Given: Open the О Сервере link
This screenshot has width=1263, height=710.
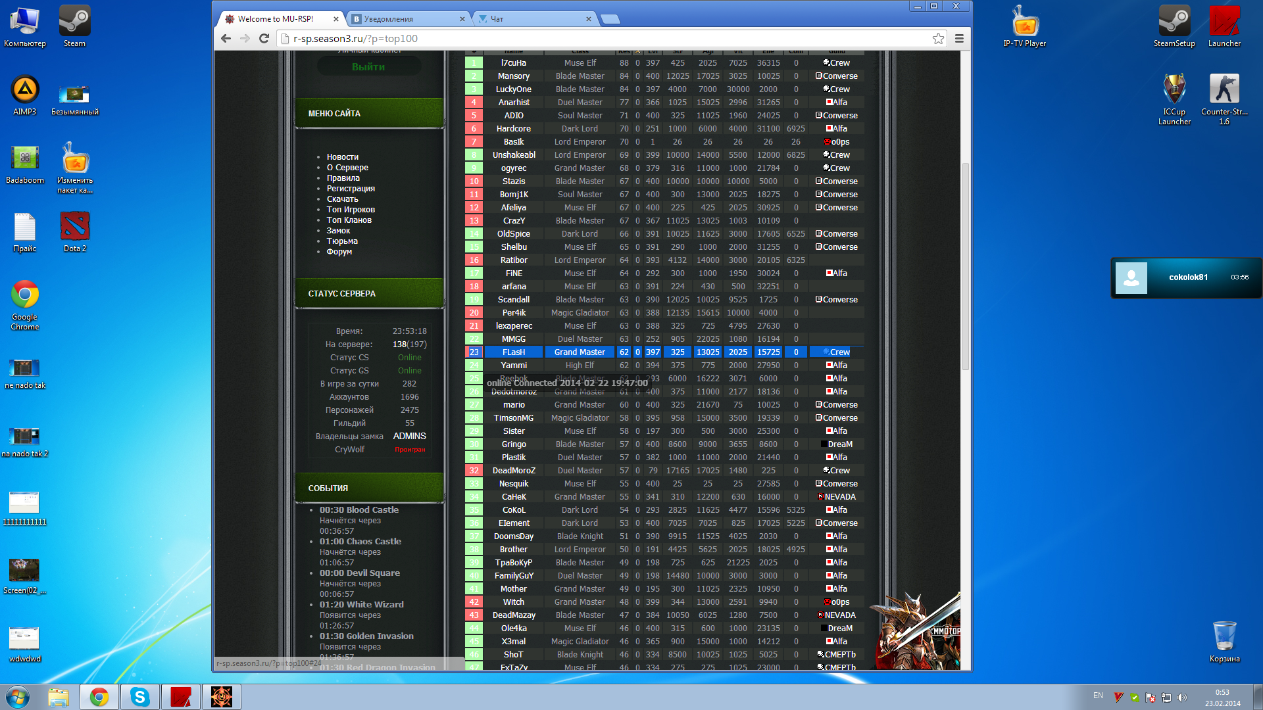Looking at the screenshot, I should coord(347,168).
